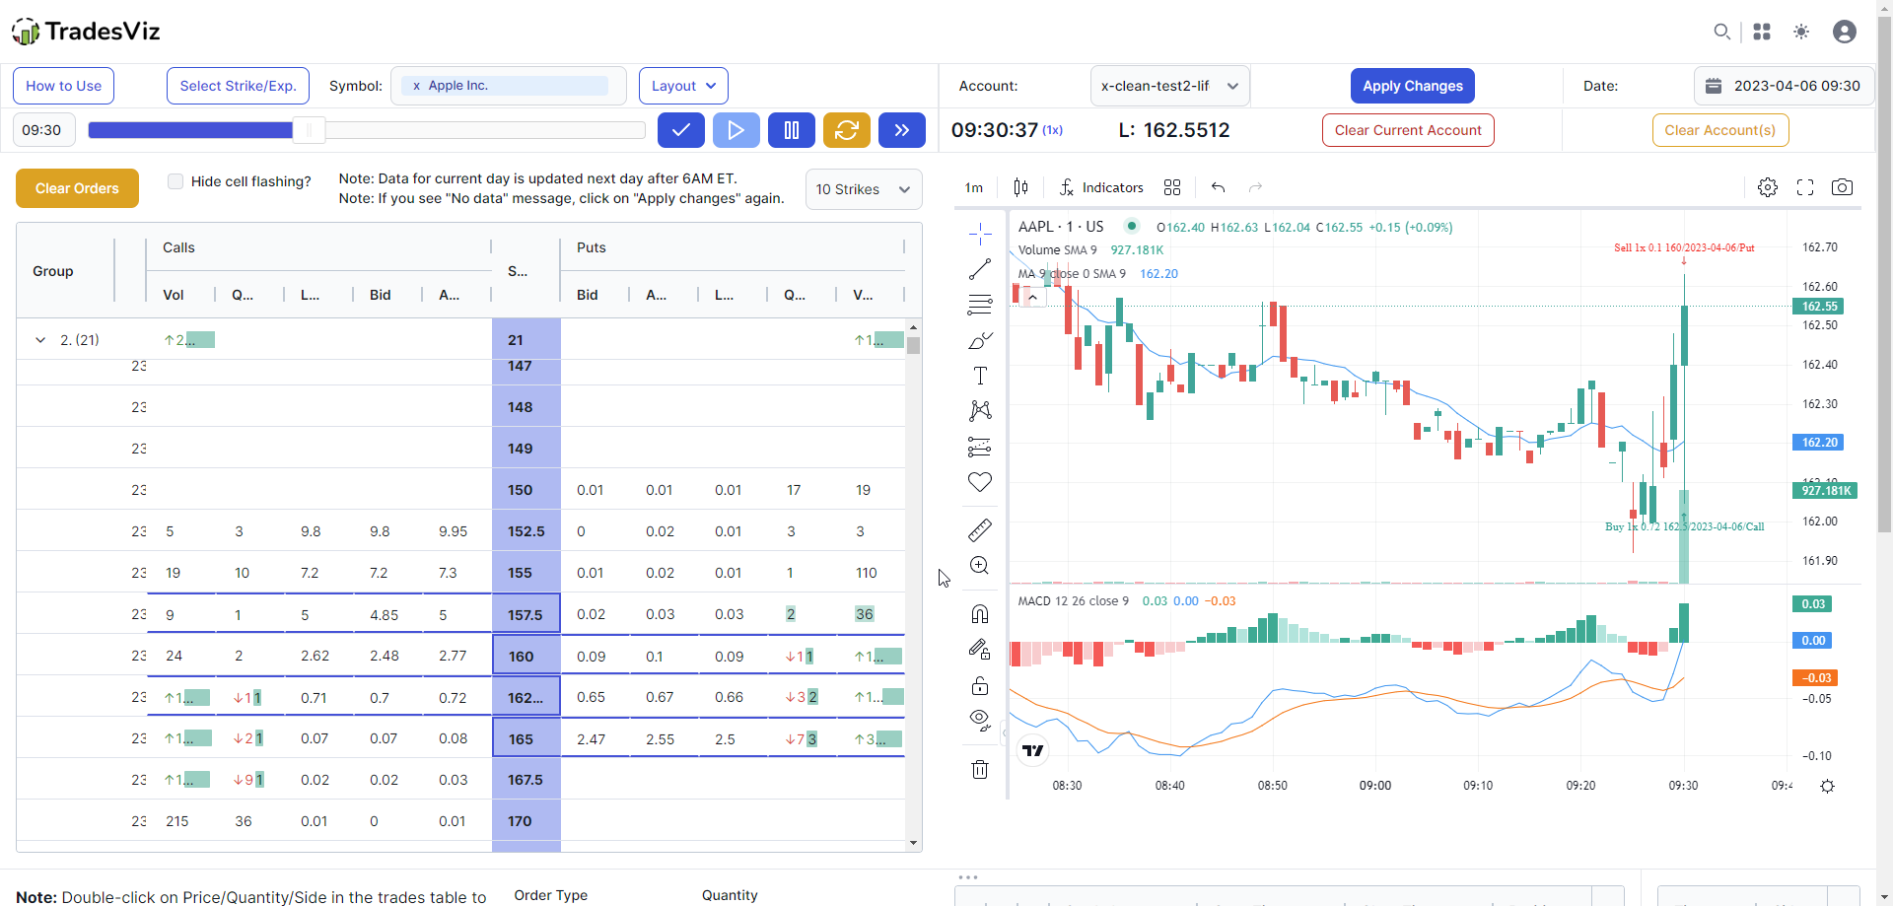Viewport: 1893px width, 906px height.
Task: Select the brush drawing tool
Action: tap(979, 340)
